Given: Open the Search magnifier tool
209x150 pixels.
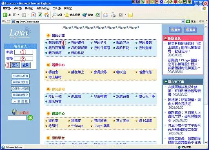Looking at the screenshot, I should click(57, 15).
